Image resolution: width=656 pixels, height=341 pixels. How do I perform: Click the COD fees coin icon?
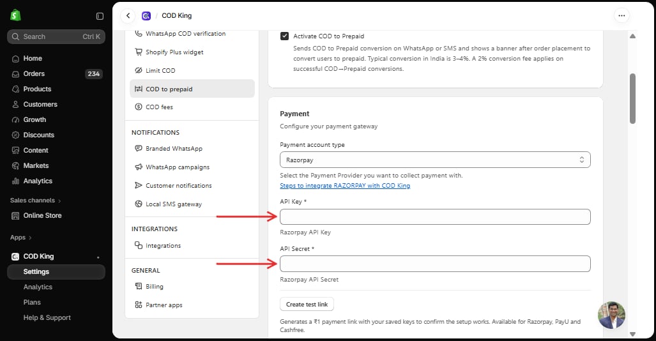pyautogui.click(x=139, y=107)
